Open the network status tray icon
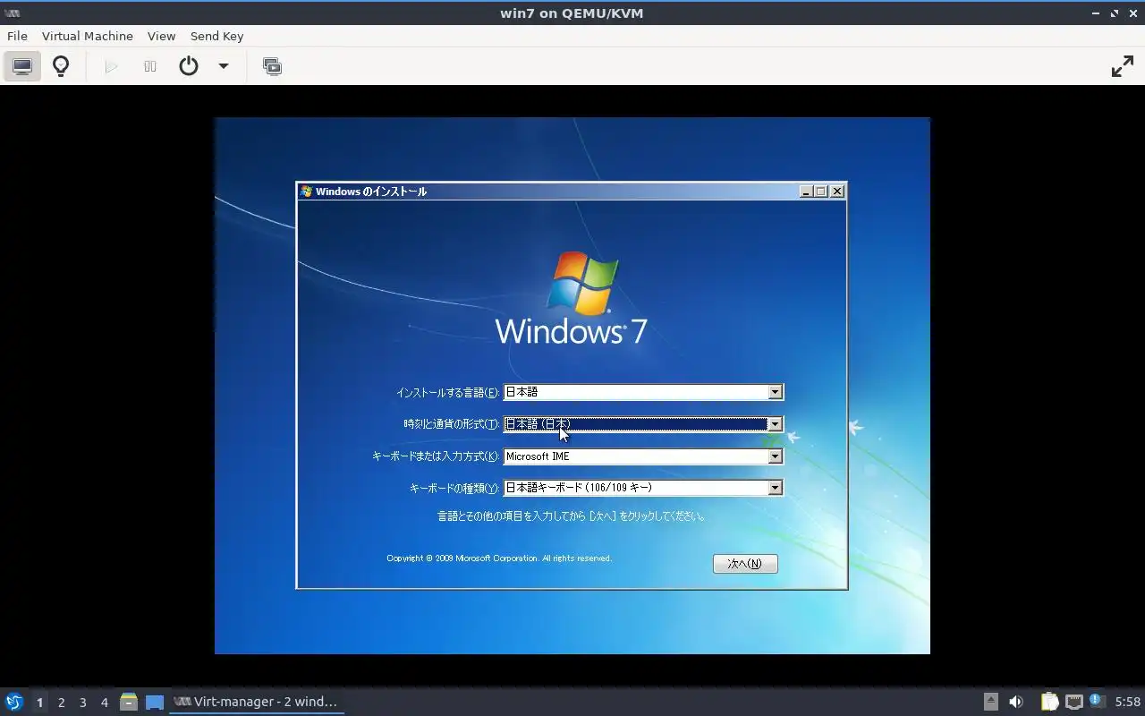Image resolution: width=1145 pixels, height=716 pixels. 1074,702
